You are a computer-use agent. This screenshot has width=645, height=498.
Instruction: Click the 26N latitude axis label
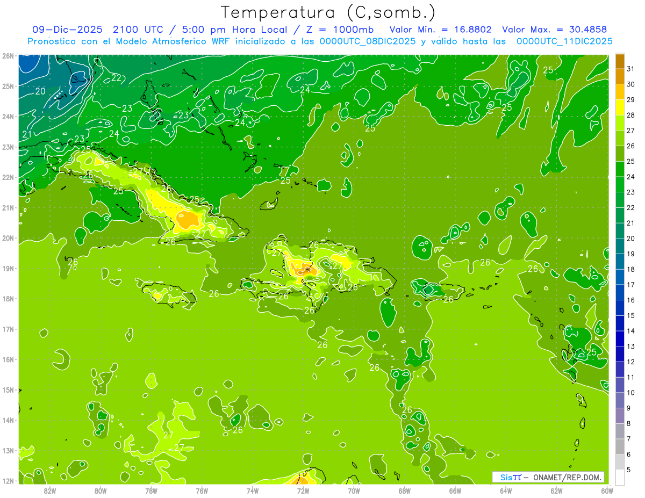pos(8,55)
